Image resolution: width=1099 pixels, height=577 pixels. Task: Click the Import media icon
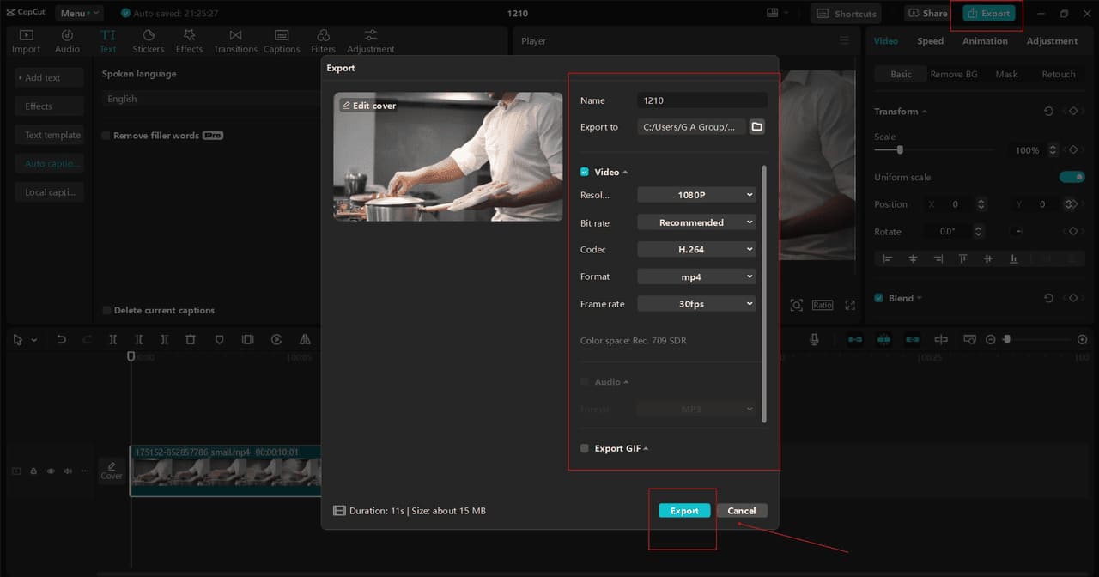(26, 39)
